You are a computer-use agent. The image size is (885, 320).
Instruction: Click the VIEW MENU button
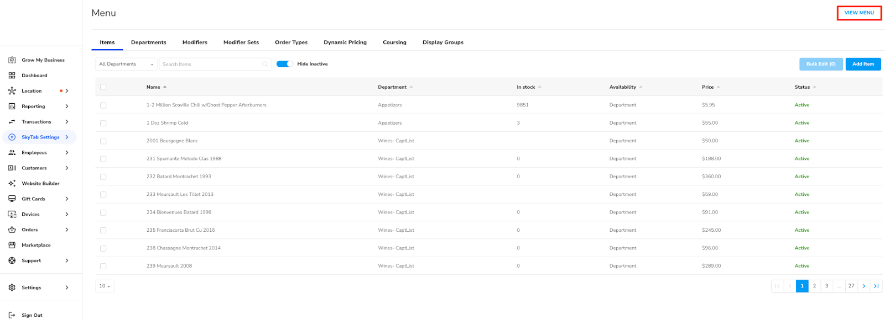858,13
